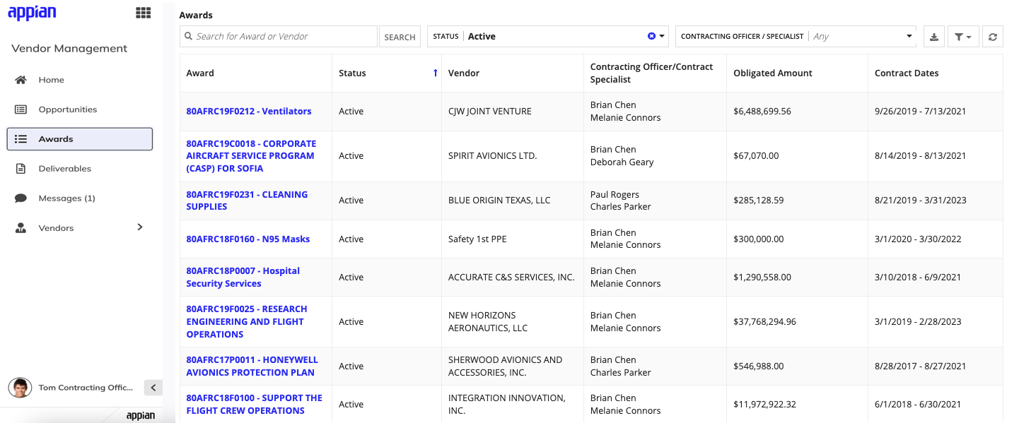This screenshot has height=423, width=1019.
Task: Click the amount $67,070.00
Action: tap(756, 156)
